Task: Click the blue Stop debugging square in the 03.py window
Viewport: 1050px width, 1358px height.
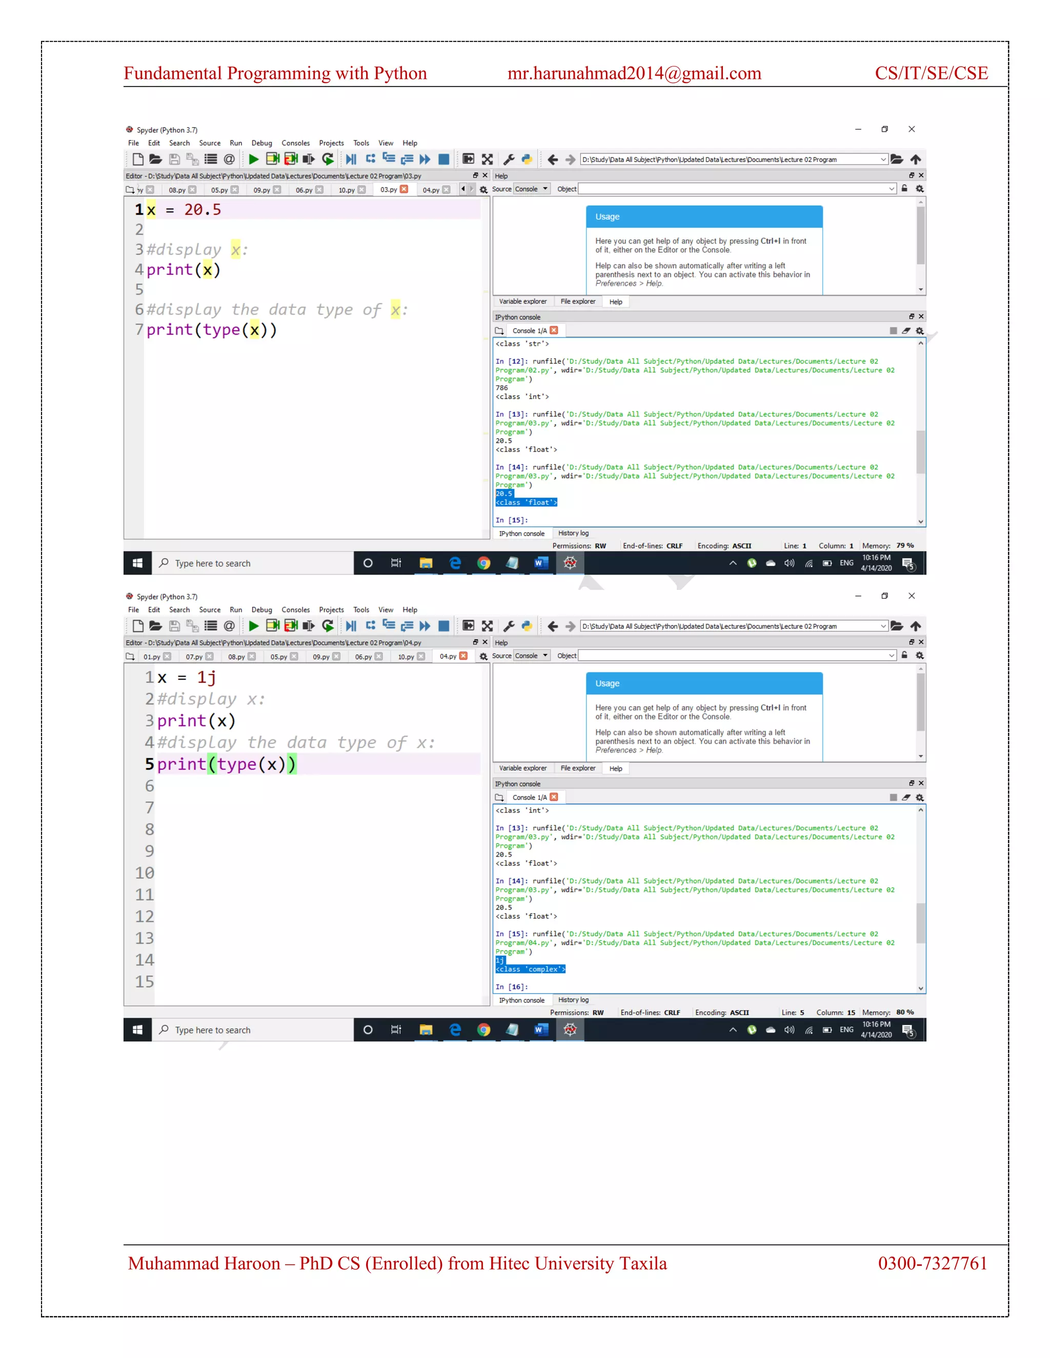Action: pyautogui.click(x=443, y=159)
